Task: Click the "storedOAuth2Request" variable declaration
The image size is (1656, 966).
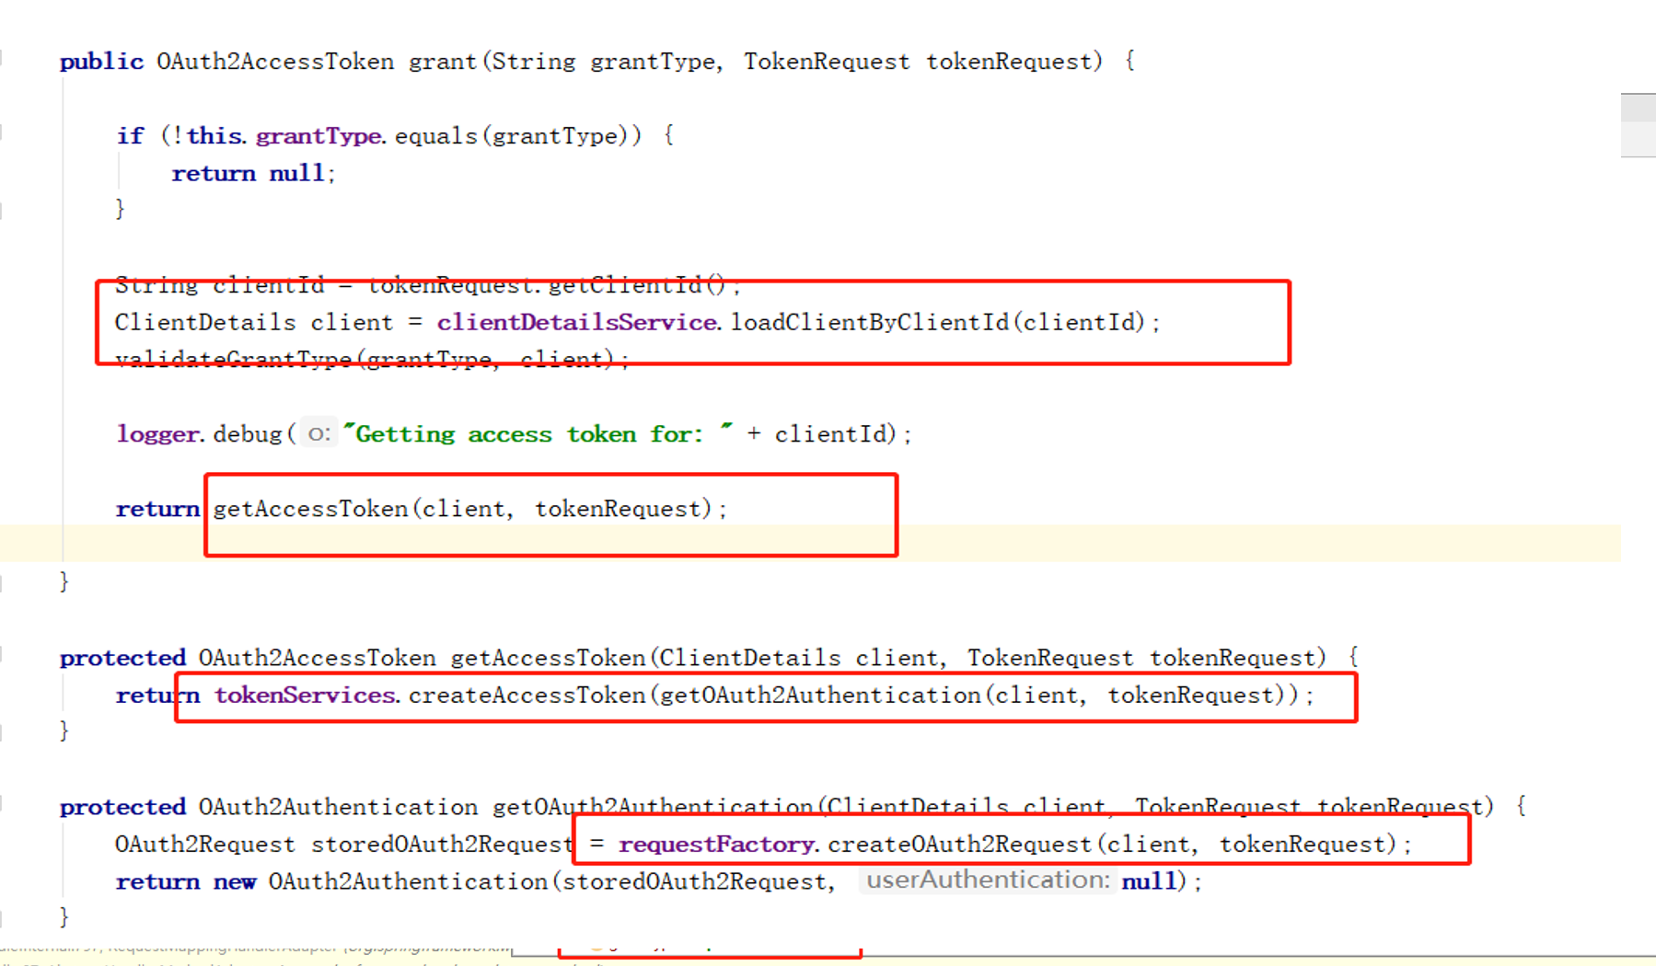Action: click(443, 845)
